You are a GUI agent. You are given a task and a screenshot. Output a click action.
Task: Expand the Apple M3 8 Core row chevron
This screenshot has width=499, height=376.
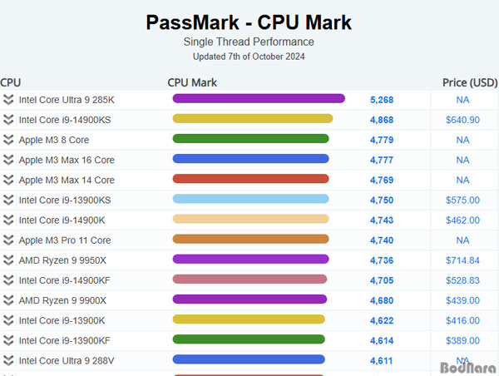click(8, 140)
